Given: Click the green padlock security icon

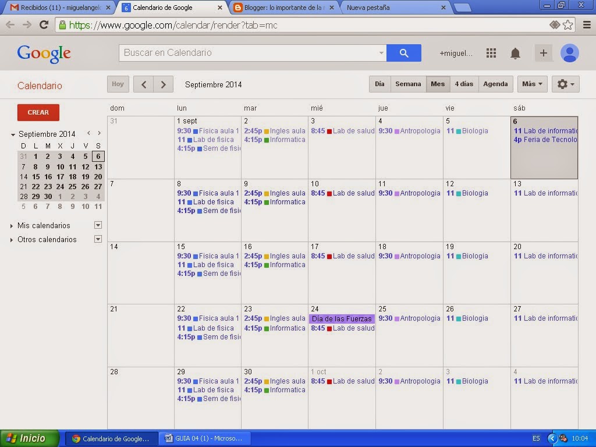Looking at the screenshot, I should click(62, 25).
